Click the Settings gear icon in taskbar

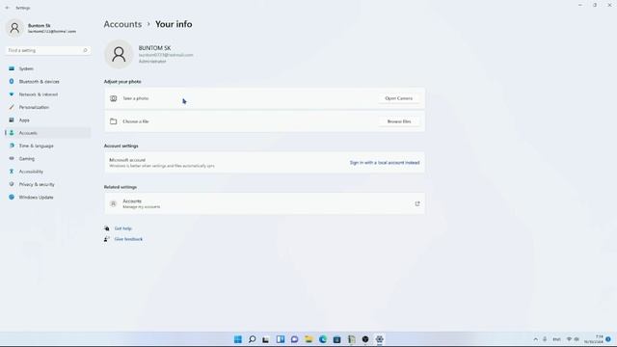(379, 339)
